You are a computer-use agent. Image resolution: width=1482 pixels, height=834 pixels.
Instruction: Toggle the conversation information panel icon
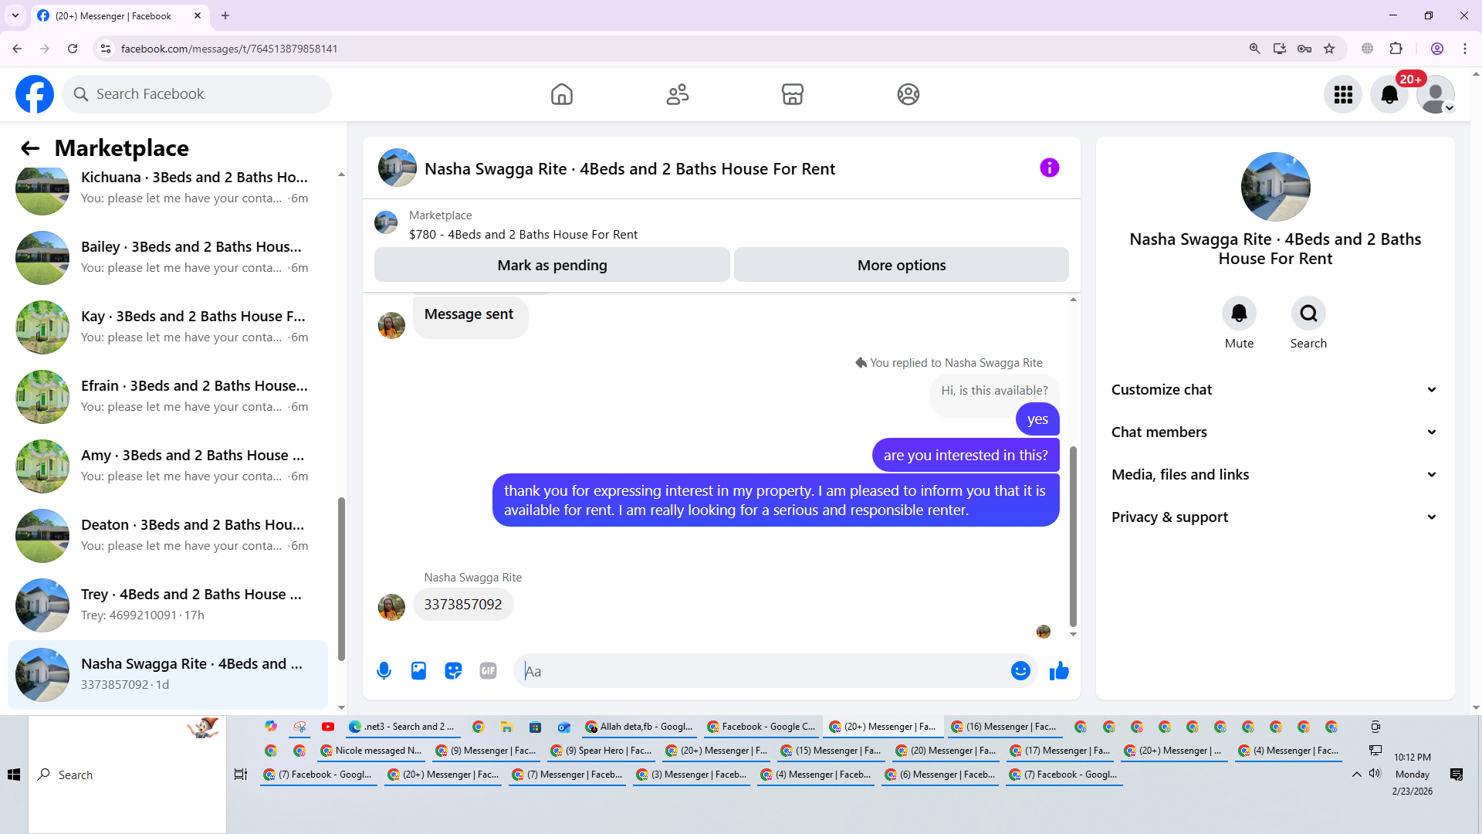pos(1049,168)
